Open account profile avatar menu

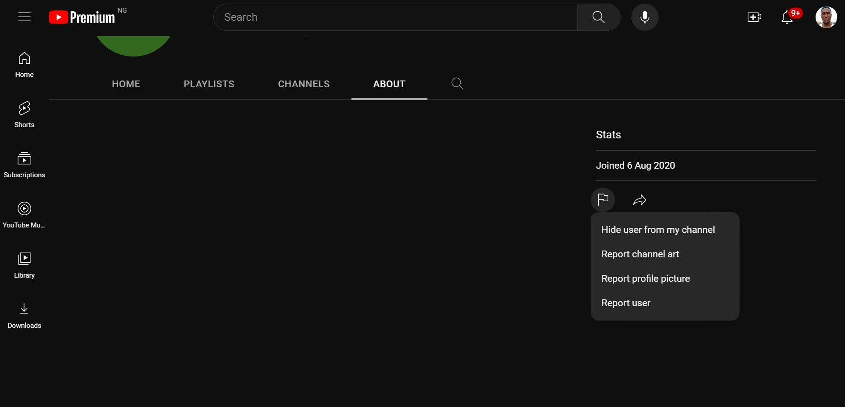point(826,17)
